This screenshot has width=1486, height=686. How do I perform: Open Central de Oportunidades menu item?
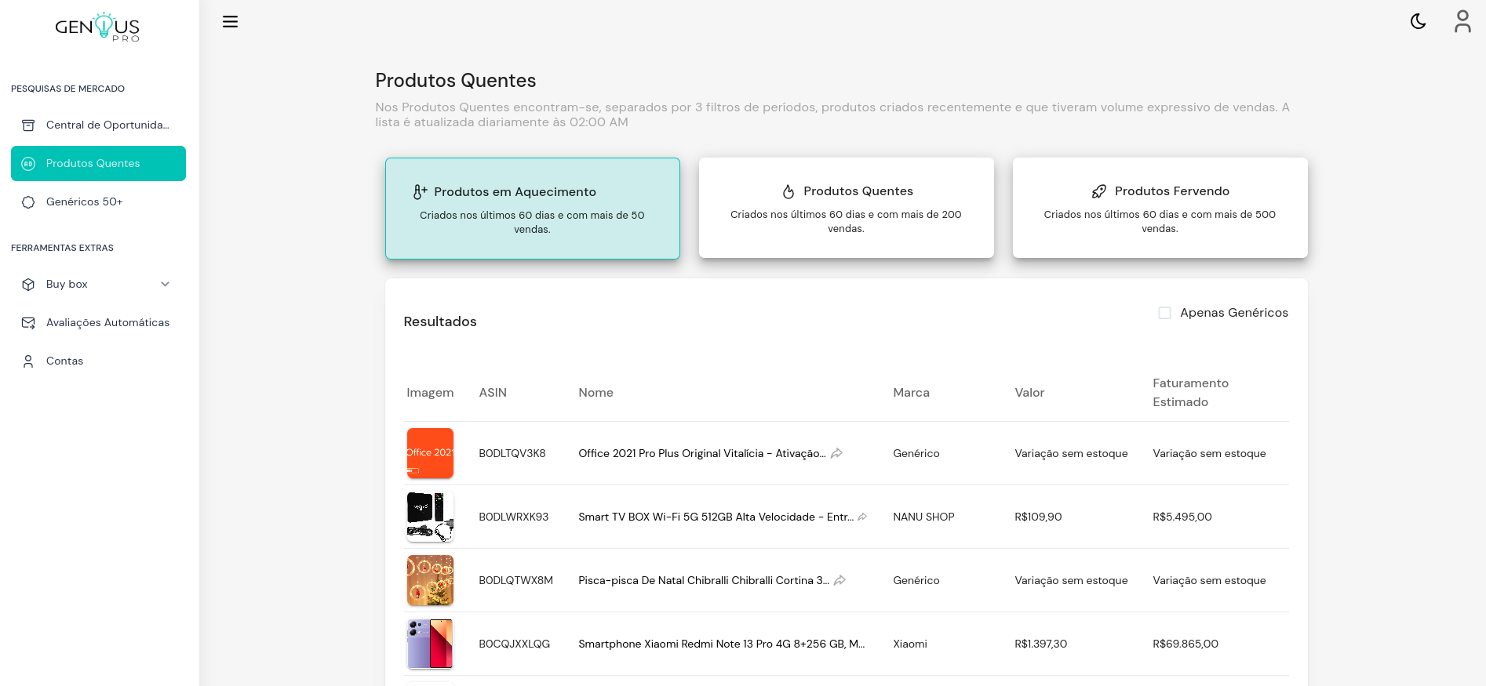[x=98, y=125]
